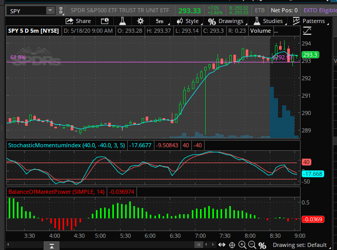Click the small right step arrow

[213, 244]
